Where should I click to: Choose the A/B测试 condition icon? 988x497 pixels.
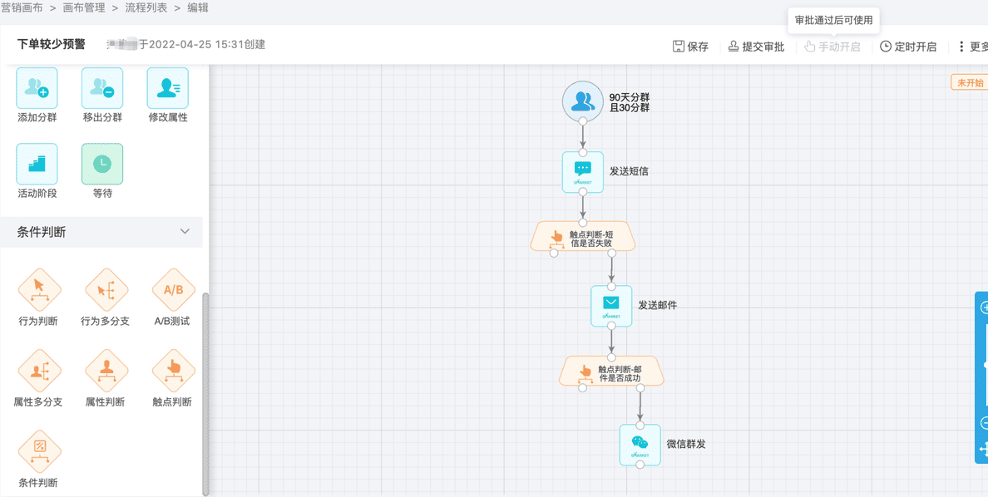pyautogui.click(x=173, y=289)
